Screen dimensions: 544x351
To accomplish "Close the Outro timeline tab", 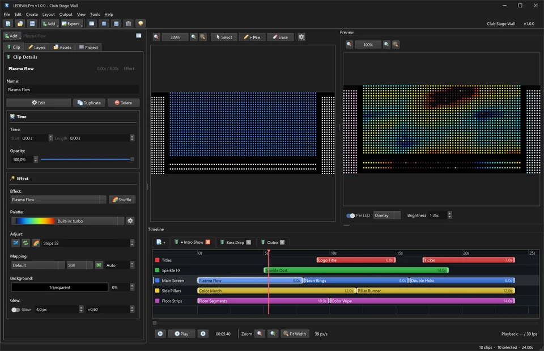I will pyautogui.click(x=282, y=242).
